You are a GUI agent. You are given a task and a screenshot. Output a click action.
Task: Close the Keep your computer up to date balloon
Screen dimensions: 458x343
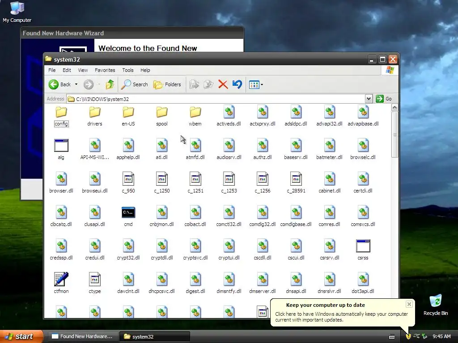point(409,304)
